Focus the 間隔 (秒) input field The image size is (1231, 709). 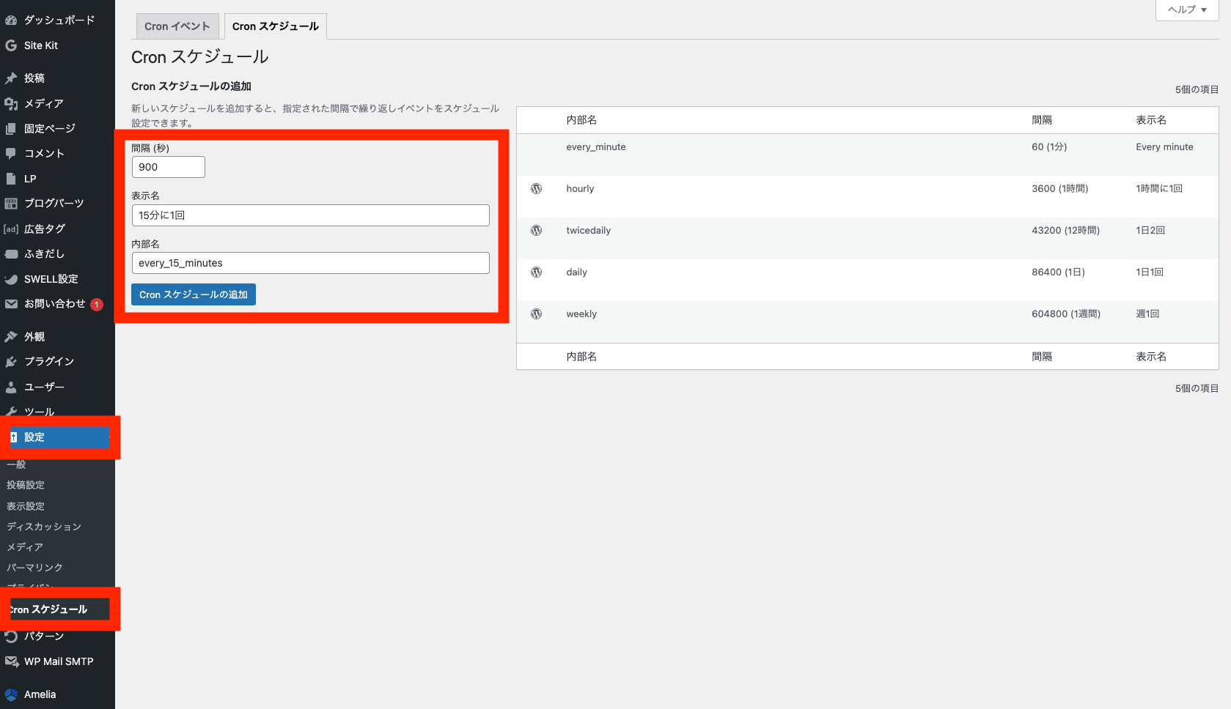click(x=168, y=167)
